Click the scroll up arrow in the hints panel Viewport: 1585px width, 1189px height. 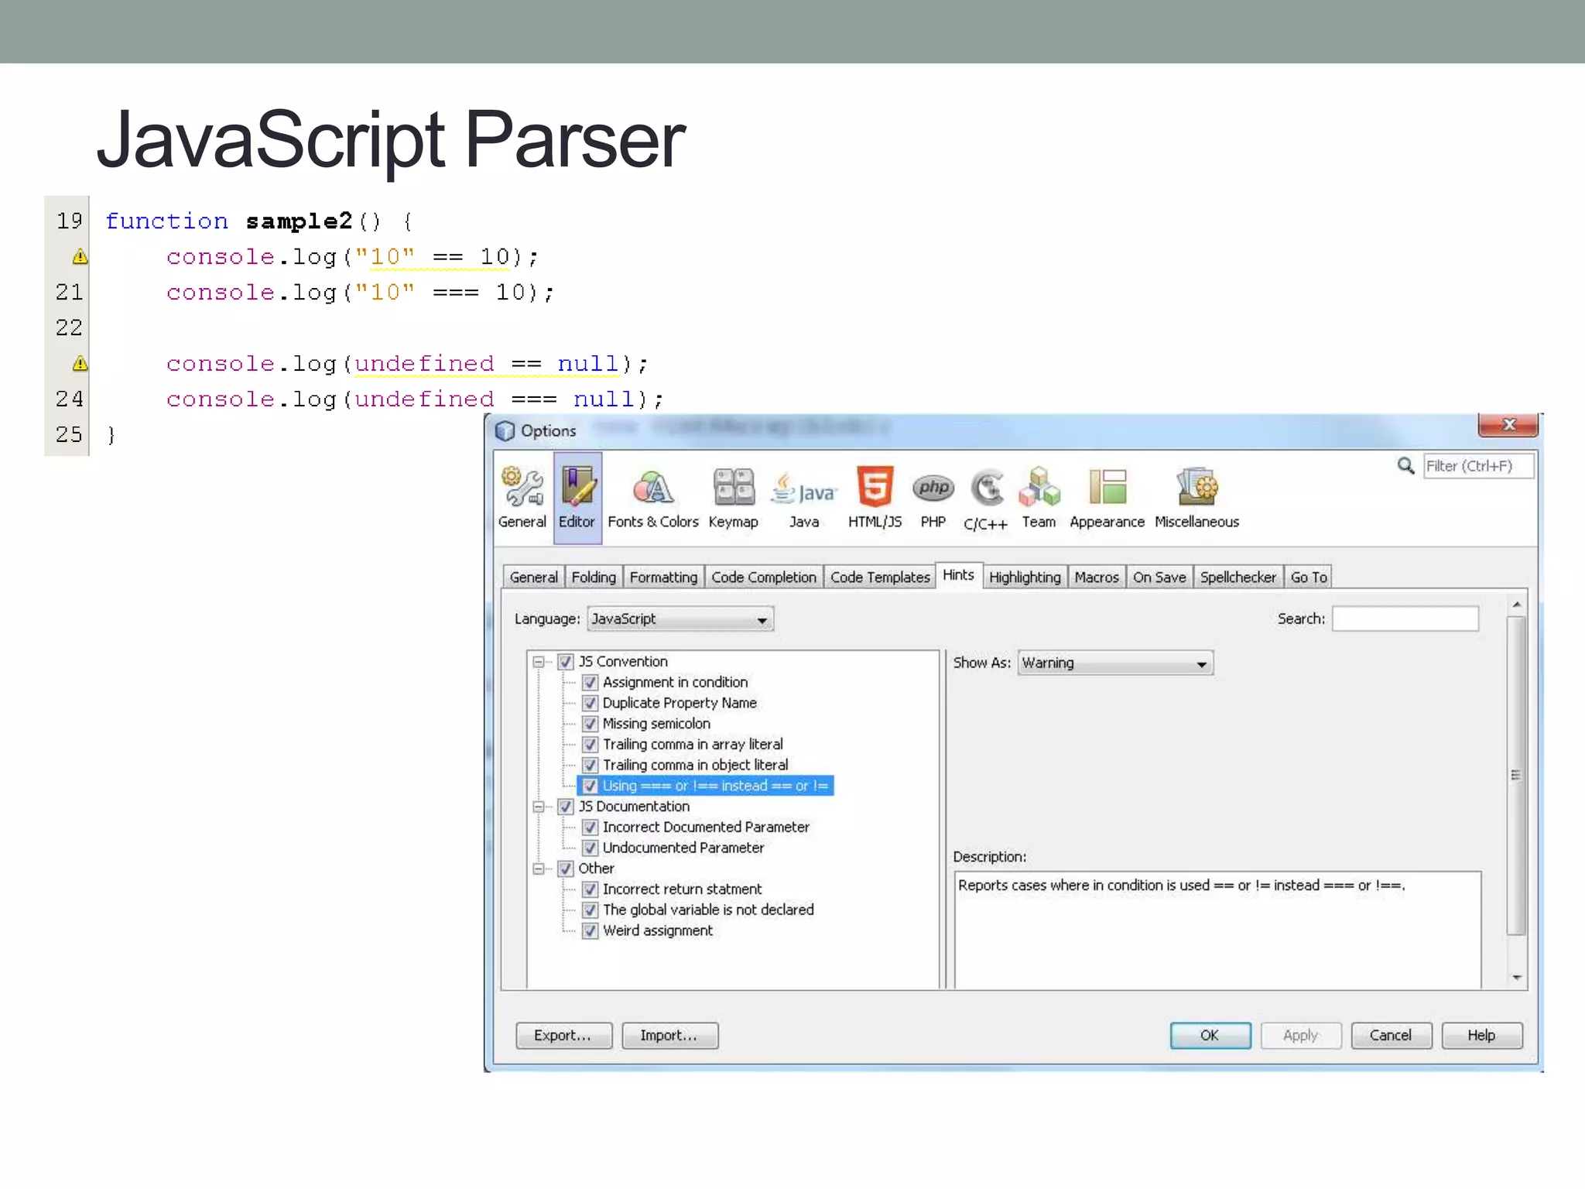click(1516, 604)
